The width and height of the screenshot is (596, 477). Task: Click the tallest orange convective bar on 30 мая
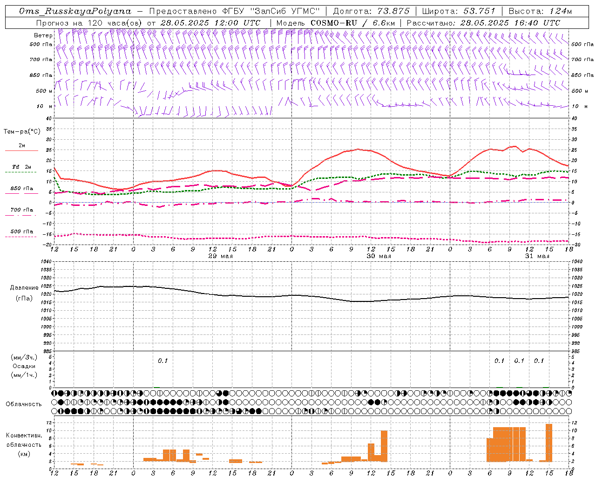384,446
